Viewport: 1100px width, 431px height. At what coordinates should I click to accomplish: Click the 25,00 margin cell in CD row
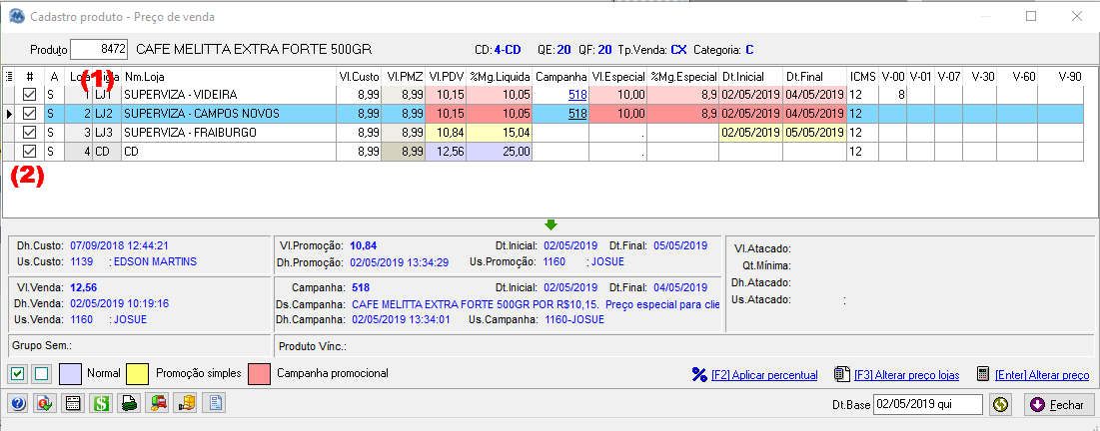500,152
